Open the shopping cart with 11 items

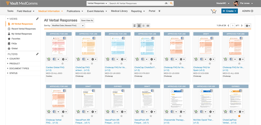point(213,11)
